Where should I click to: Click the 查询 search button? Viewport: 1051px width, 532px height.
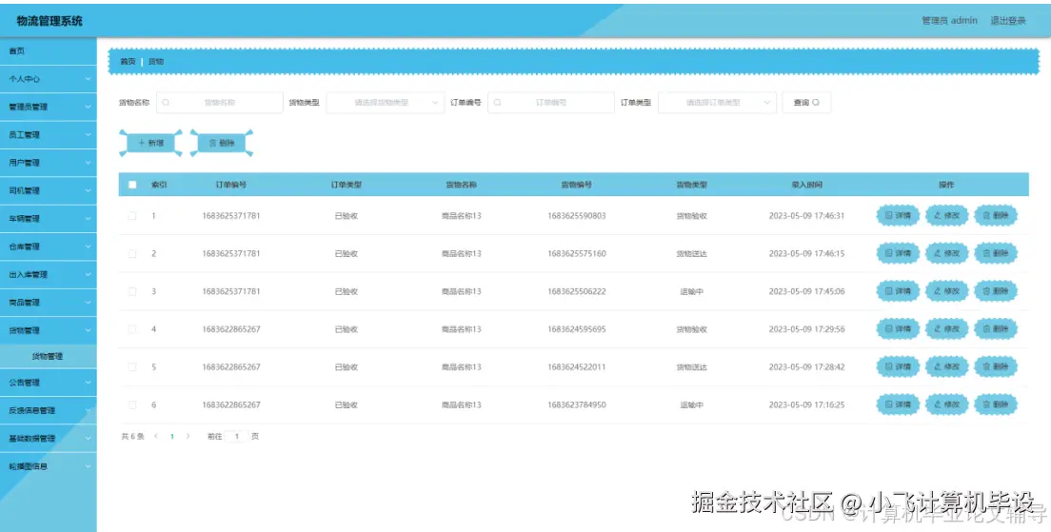(806, 103)
